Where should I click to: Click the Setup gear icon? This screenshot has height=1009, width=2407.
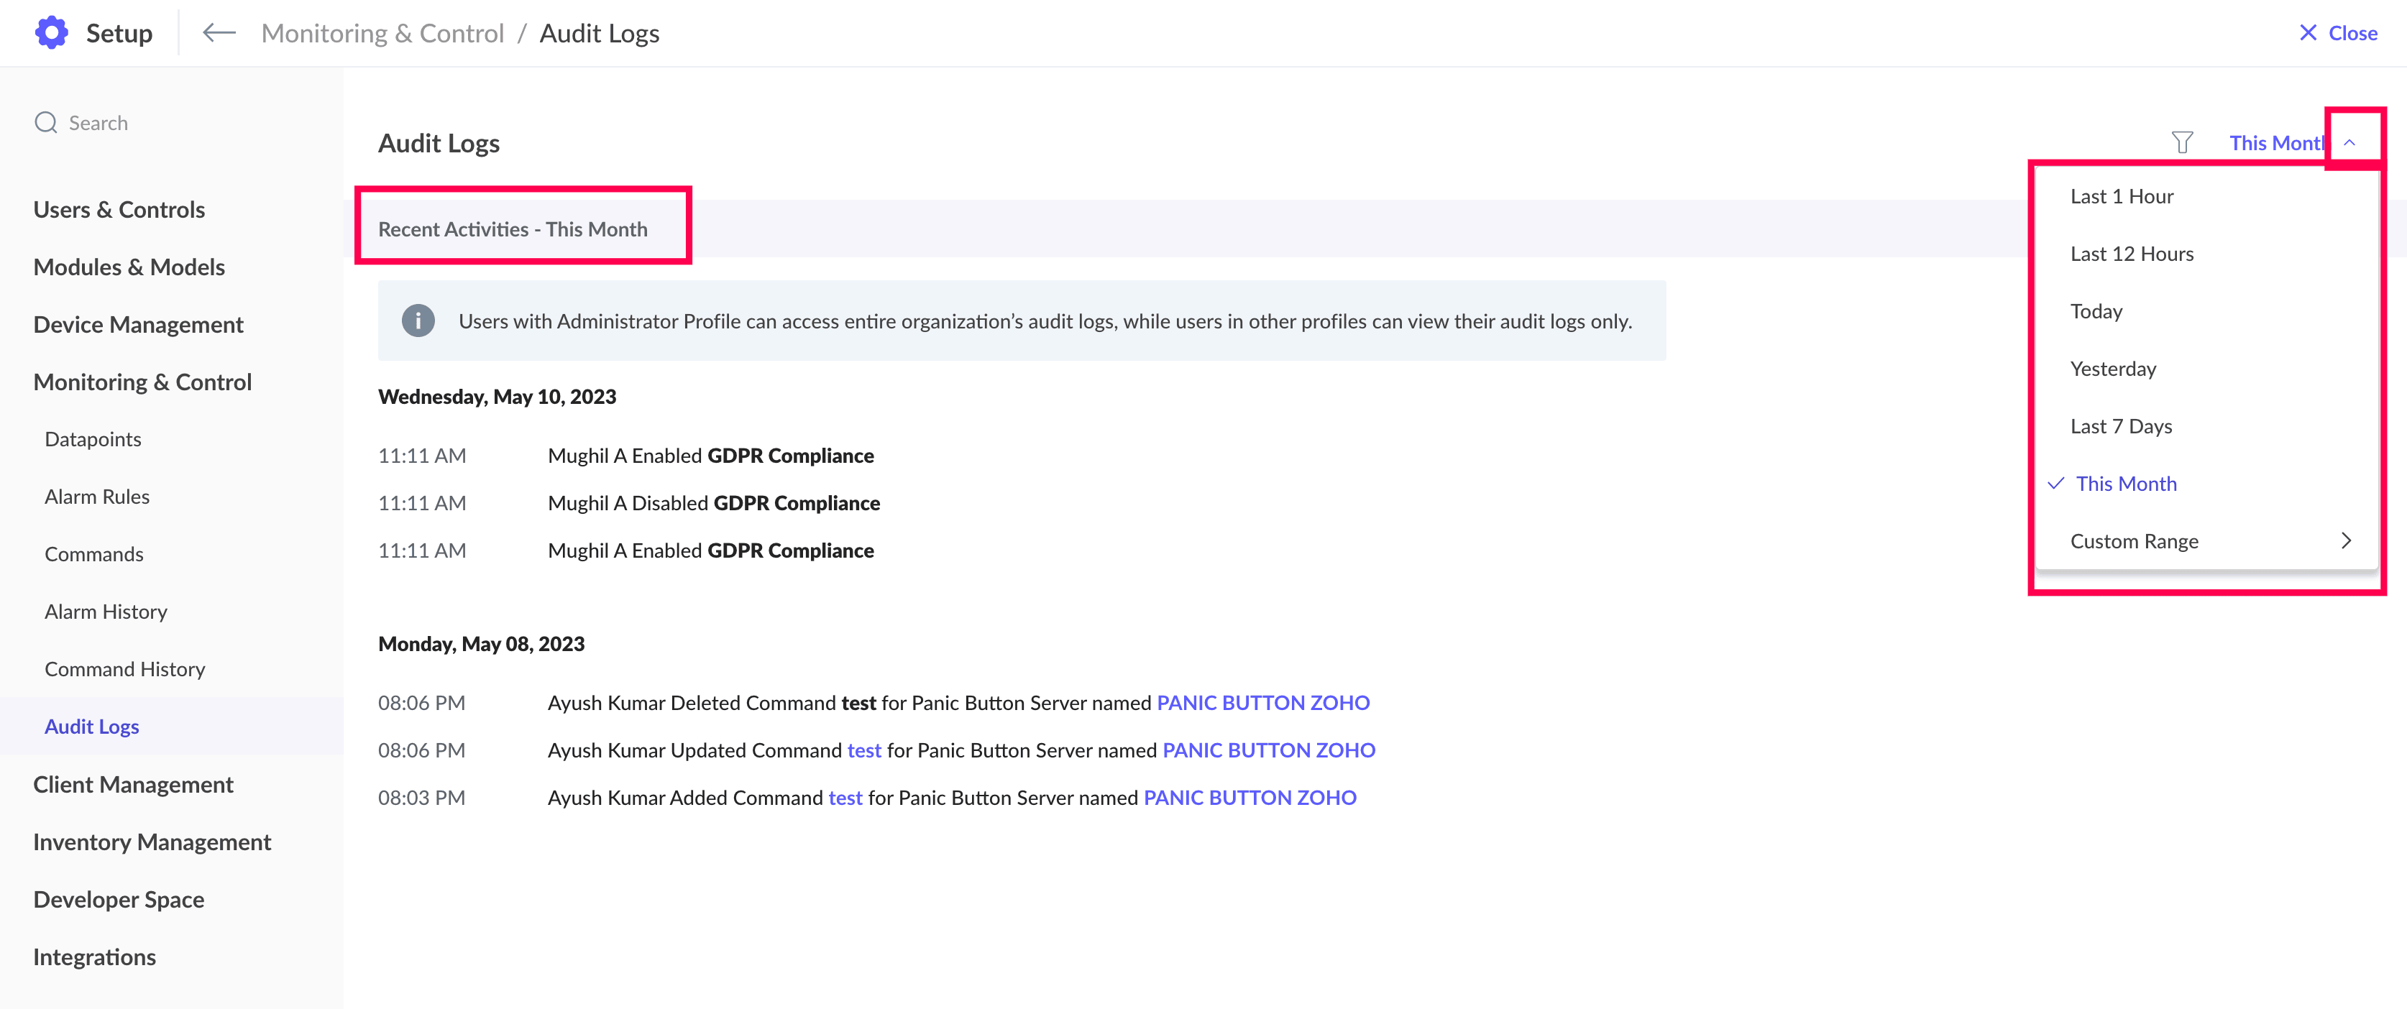[51, 33]
